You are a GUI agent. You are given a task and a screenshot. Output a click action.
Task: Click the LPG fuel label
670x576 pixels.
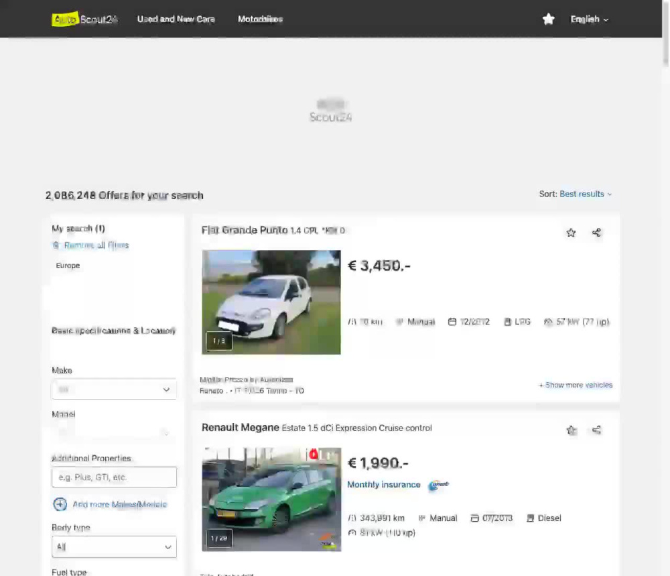tap(523, 322)
